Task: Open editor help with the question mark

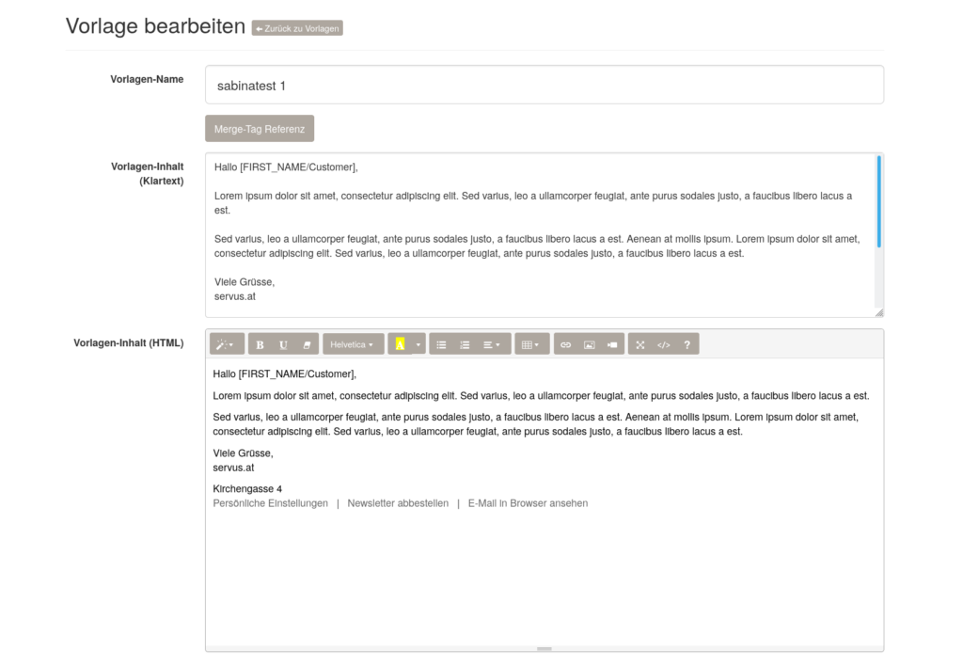Action: pos(687,344)
